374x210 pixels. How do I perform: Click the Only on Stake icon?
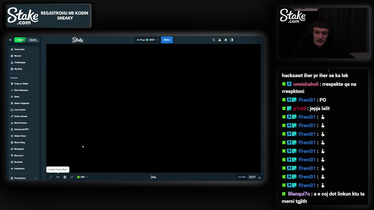(x=12, y=84)
